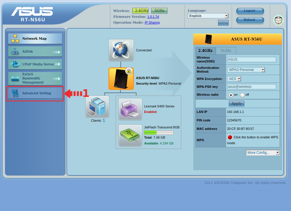Click the JetFlash Transcend 8GB label
This screenshot has width=291, height=211.
pyautogui.click(x=162, y=127)
